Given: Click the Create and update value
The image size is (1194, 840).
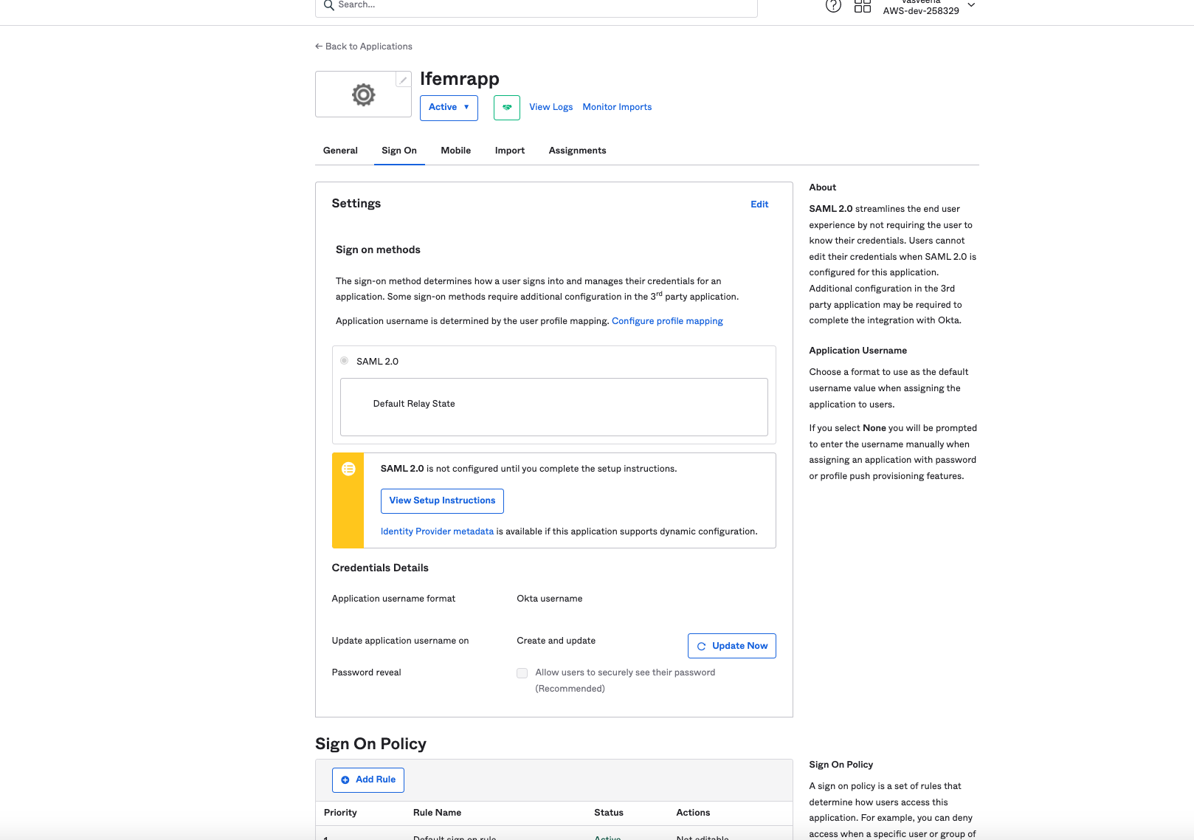Looking at the screenshot, I should click(556, 641).
